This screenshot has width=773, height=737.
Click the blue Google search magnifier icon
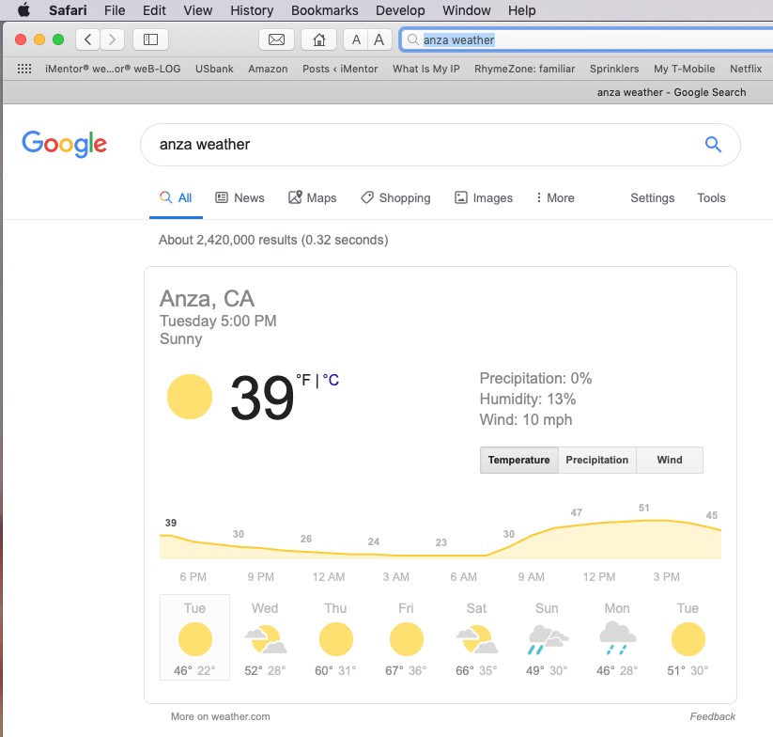[x=713, y=145]
